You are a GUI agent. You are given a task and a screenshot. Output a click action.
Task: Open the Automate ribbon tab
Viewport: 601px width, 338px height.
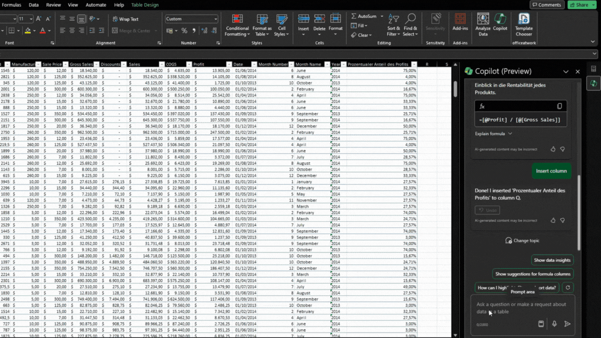95,5
